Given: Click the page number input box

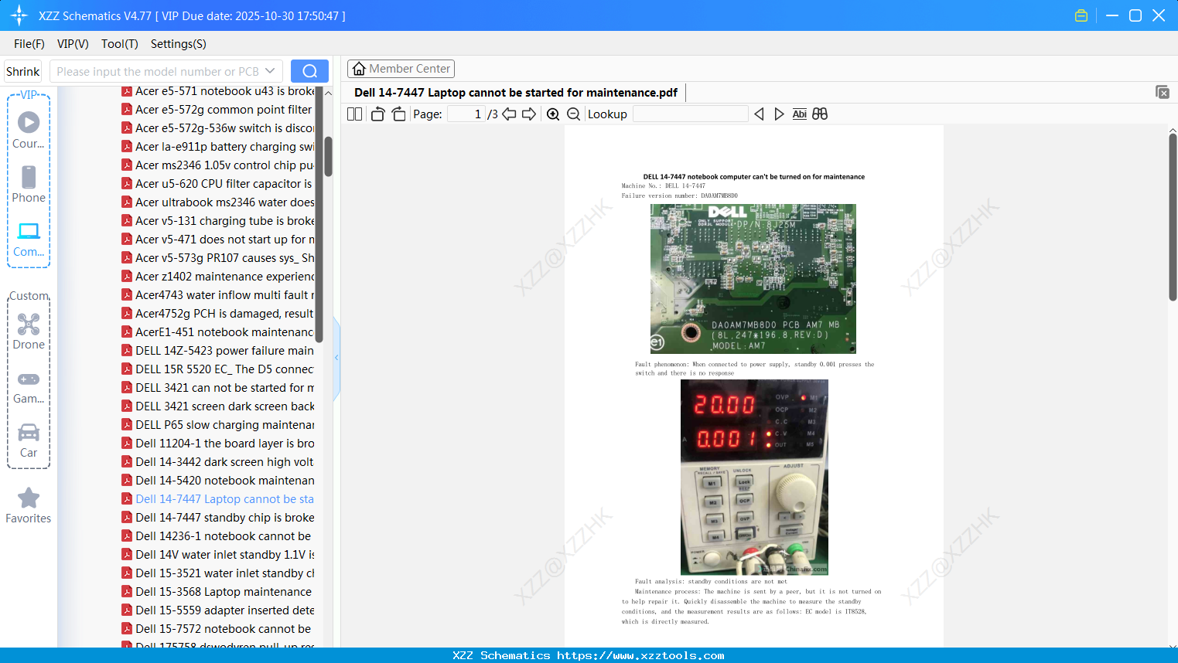Looking at the screenshot, I should tap(466, 114).
